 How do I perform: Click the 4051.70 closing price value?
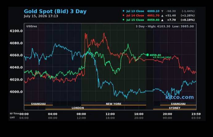[153, 15]
